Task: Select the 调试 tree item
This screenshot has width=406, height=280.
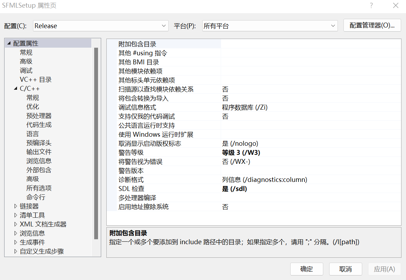Action: (26, 71)
